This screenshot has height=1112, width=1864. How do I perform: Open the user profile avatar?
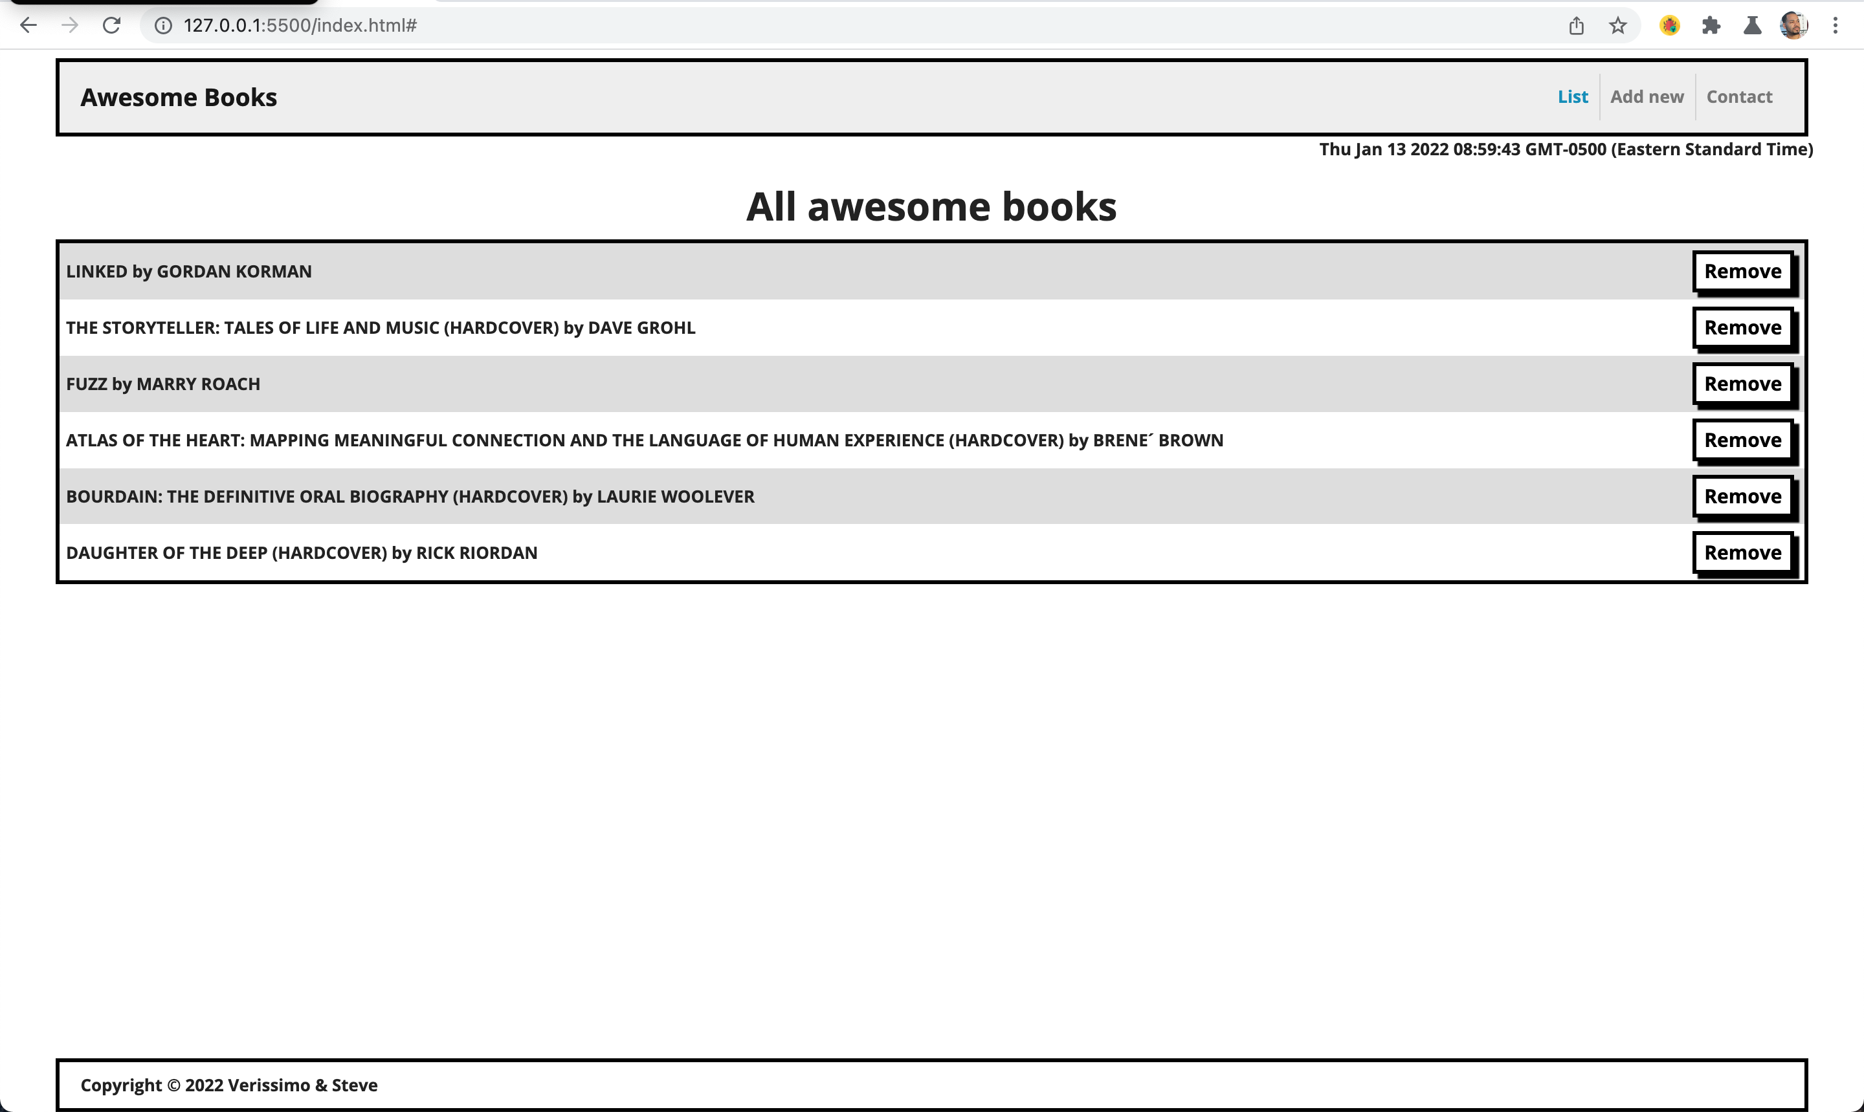click(x=1793, y=25)
